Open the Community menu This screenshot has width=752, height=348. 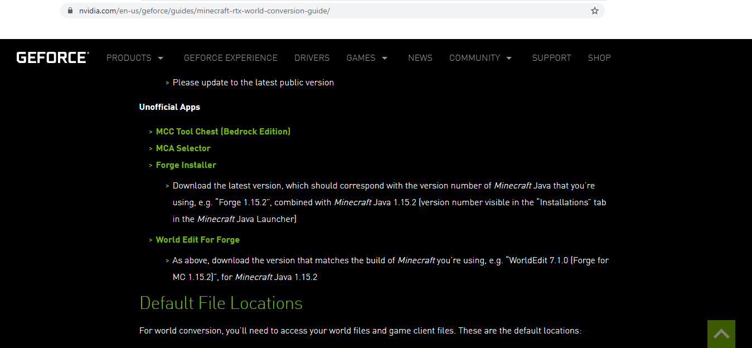click(475, 58)
